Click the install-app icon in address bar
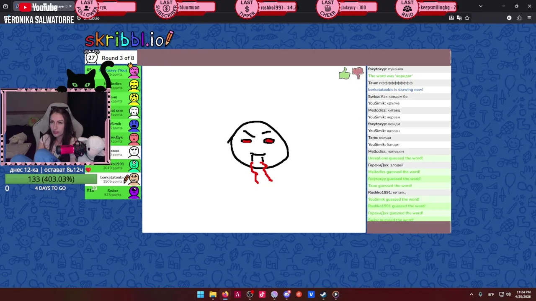This screenshot has width=536, height=301. tap(451, 18)
